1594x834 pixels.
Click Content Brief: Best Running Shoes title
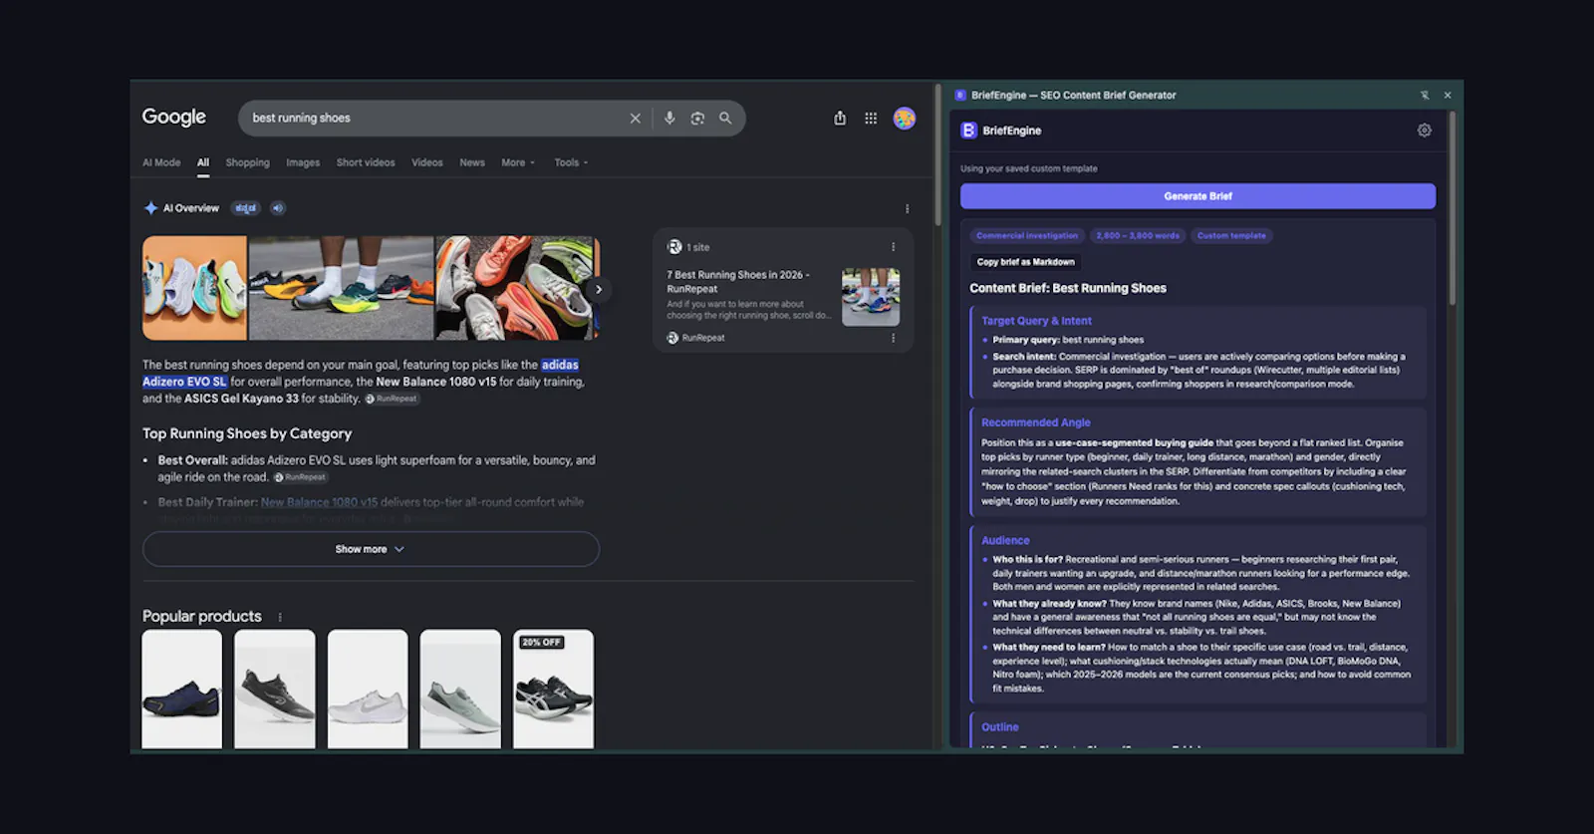[x=1068, y=288]
